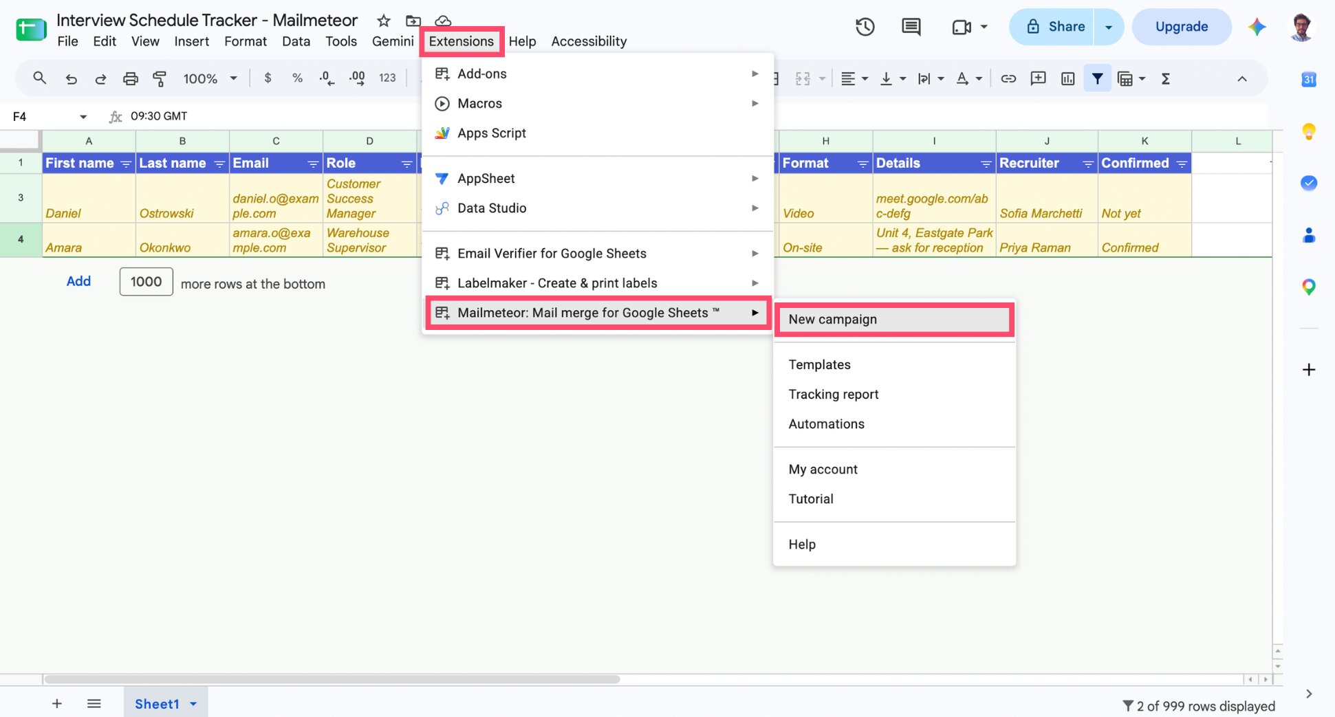Choose New campaign in the Mailmeteor submenu
Viewport: 1335px width, 717px height.
894,320
